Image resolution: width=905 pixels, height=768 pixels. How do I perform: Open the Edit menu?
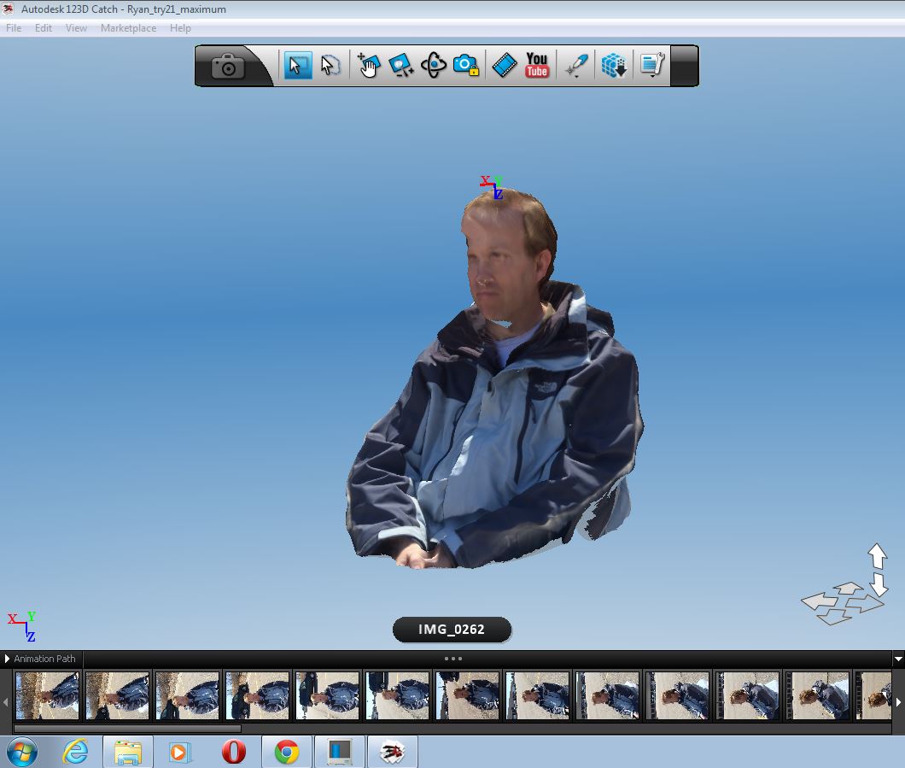(44, 27)
